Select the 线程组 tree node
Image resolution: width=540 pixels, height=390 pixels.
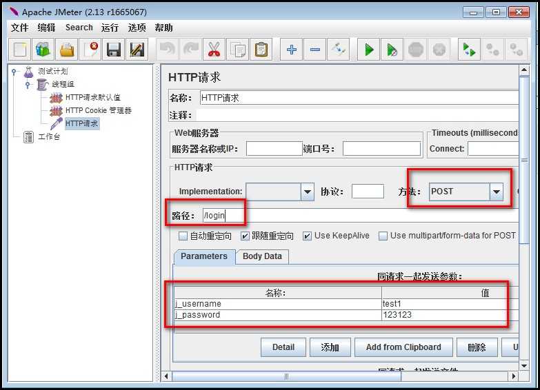[x=63, y=84]
